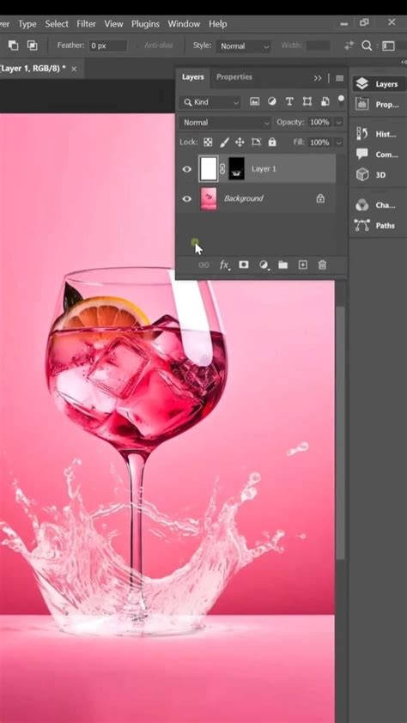The height and width of the screenshot is (723, 407).
Task: Click the mask link chain icon
Action: pos(222,169)
